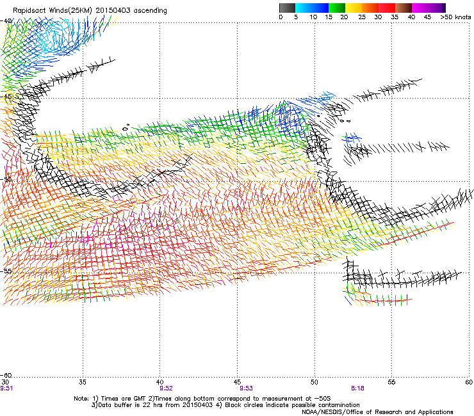Select the "35" longitude label on the bottom axis
Viewport: 474px width, 416px height.
(x=82, y=382)
